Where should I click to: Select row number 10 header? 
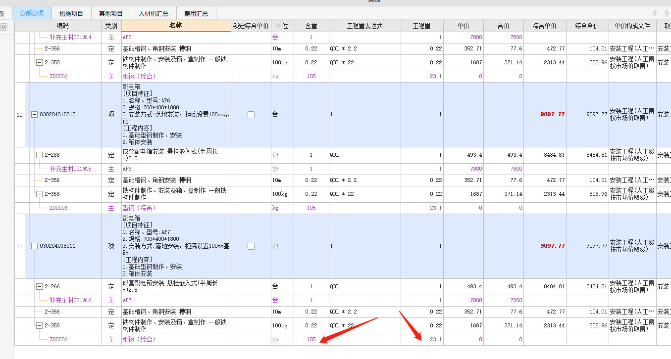[x=19, y=115]
